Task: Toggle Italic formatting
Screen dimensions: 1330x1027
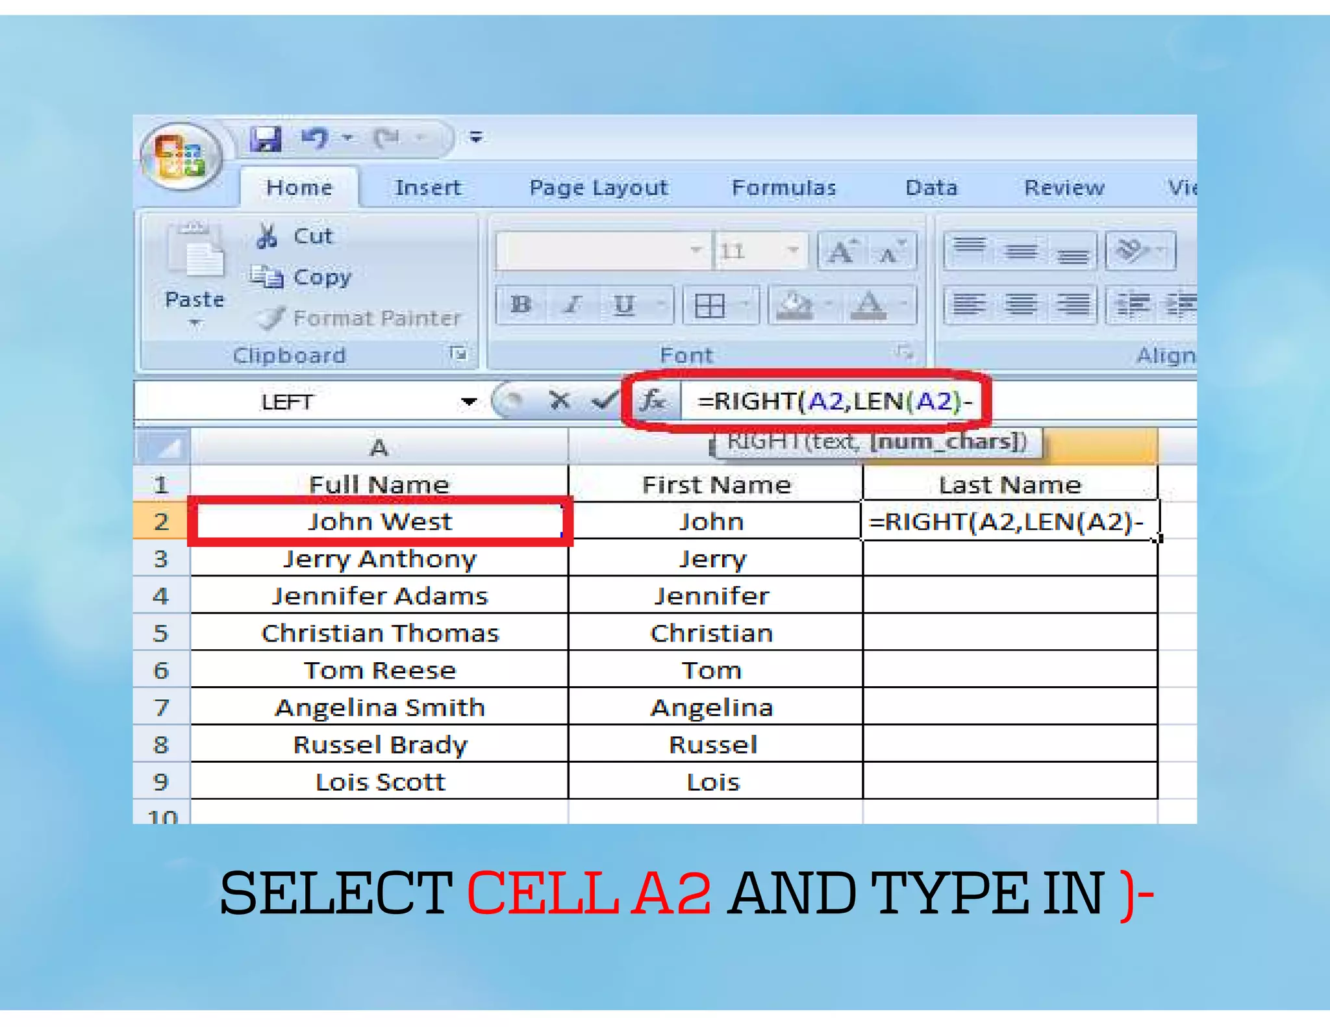Action: (572, 304)
